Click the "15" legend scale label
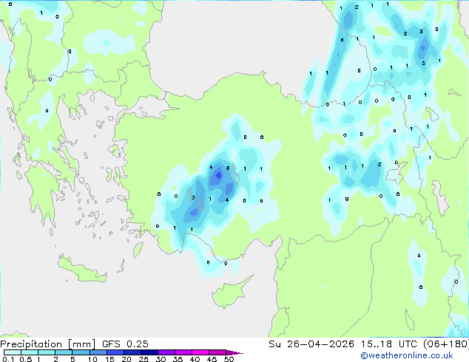 109,359
